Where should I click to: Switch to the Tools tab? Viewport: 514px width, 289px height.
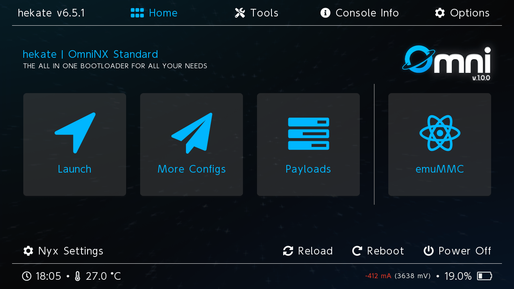tap(257, 13)
